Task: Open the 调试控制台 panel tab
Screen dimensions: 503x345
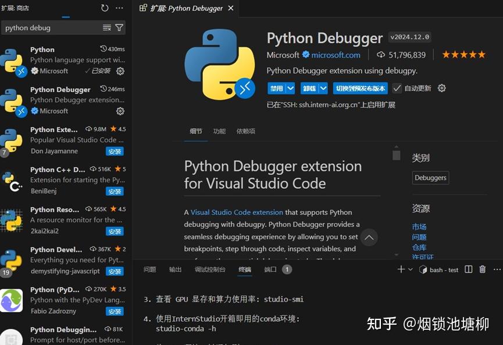Action: tap(210, 269)
